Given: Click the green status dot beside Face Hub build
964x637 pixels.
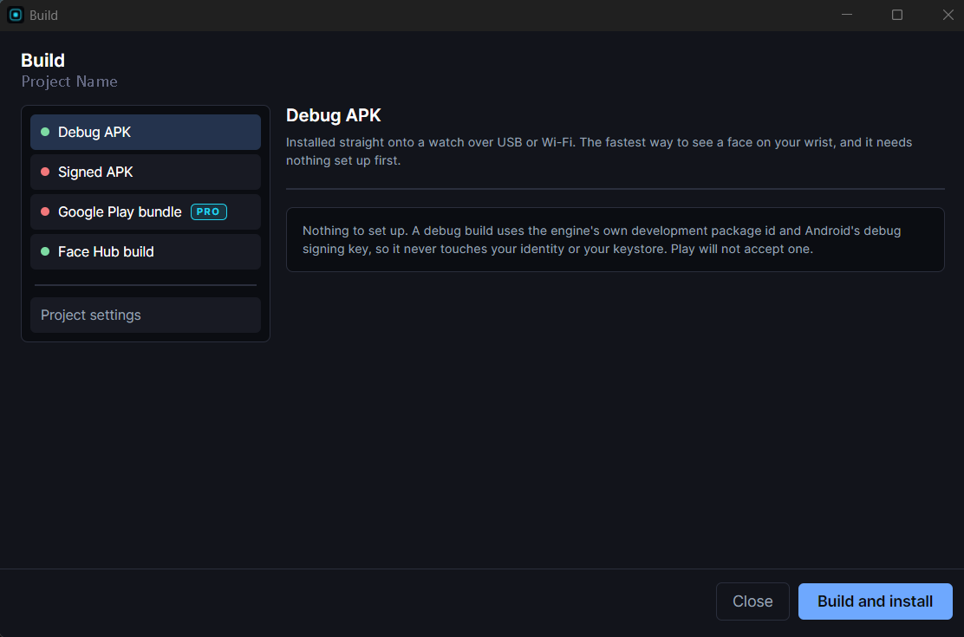Looking at the screenshot, I should coord(45,251).
